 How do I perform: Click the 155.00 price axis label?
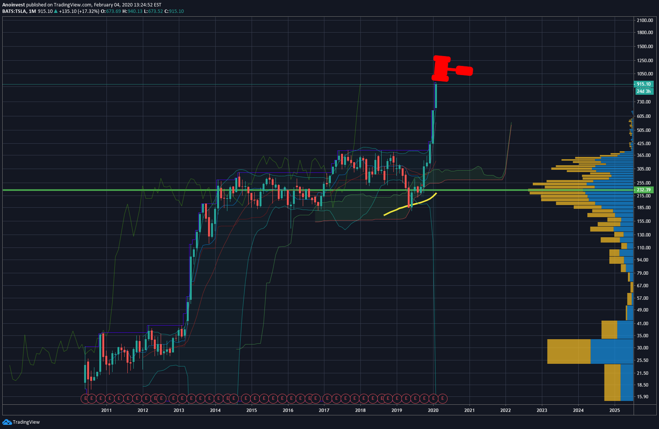click(643, 221)
